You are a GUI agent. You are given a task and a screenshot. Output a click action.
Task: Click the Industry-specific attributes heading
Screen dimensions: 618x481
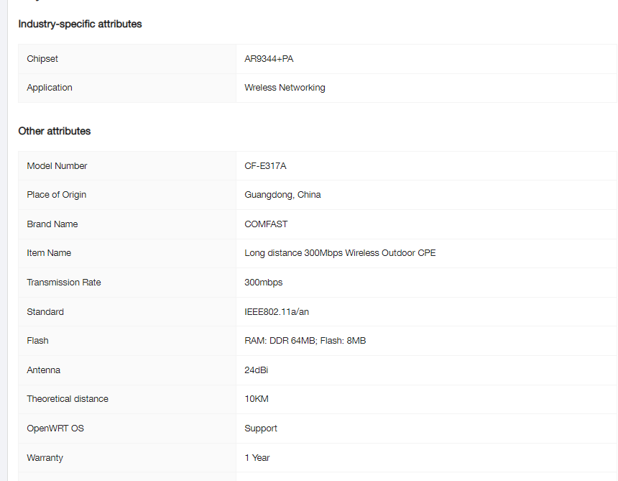80,24
